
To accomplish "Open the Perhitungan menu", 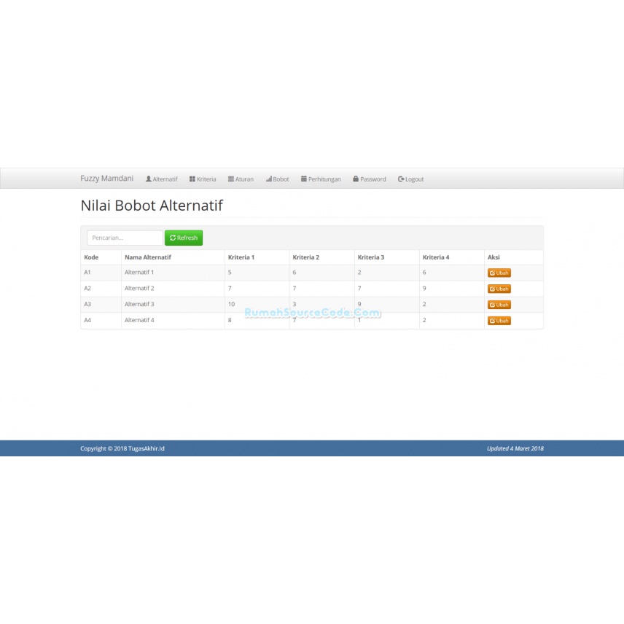I will (321, 179).
